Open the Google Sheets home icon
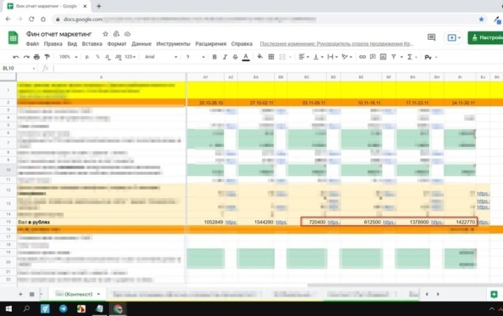The width and height of the screenshot is (503, 316). pos(13,37)
